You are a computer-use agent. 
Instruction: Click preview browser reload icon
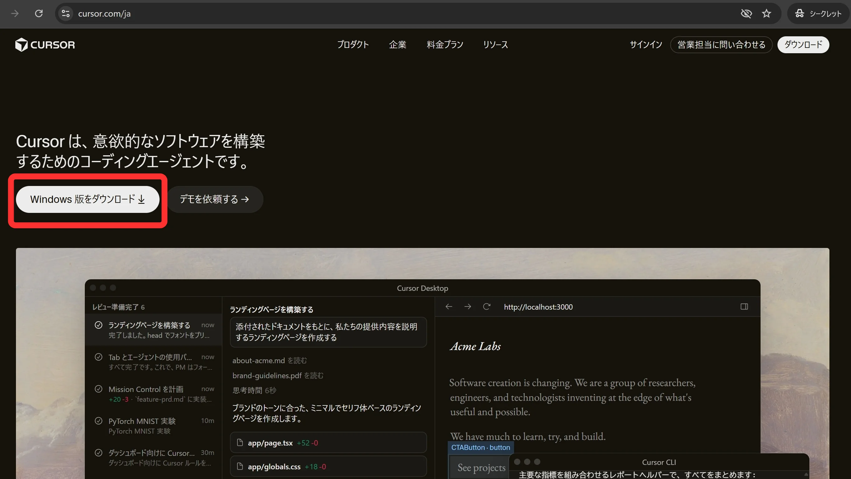[x=486, y=307]
